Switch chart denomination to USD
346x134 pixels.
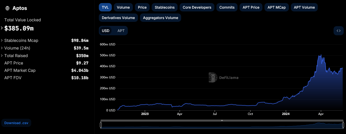(x=106, y=31)
